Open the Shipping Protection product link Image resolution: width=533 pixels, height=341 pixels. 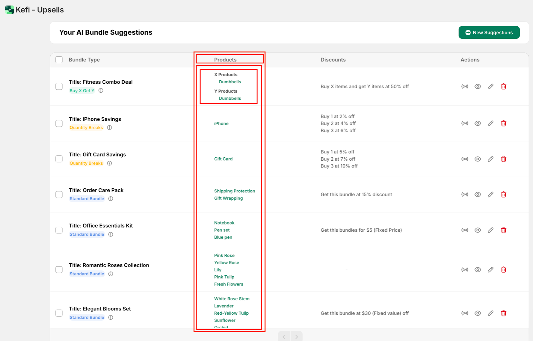[x=235, y=191]
